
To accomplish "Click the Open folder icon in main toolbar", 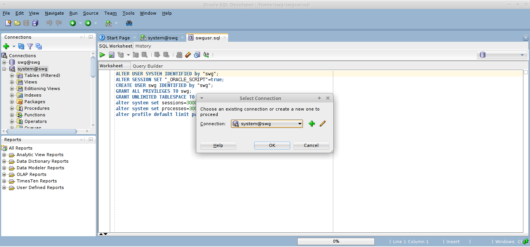I will tap(17, 23).
